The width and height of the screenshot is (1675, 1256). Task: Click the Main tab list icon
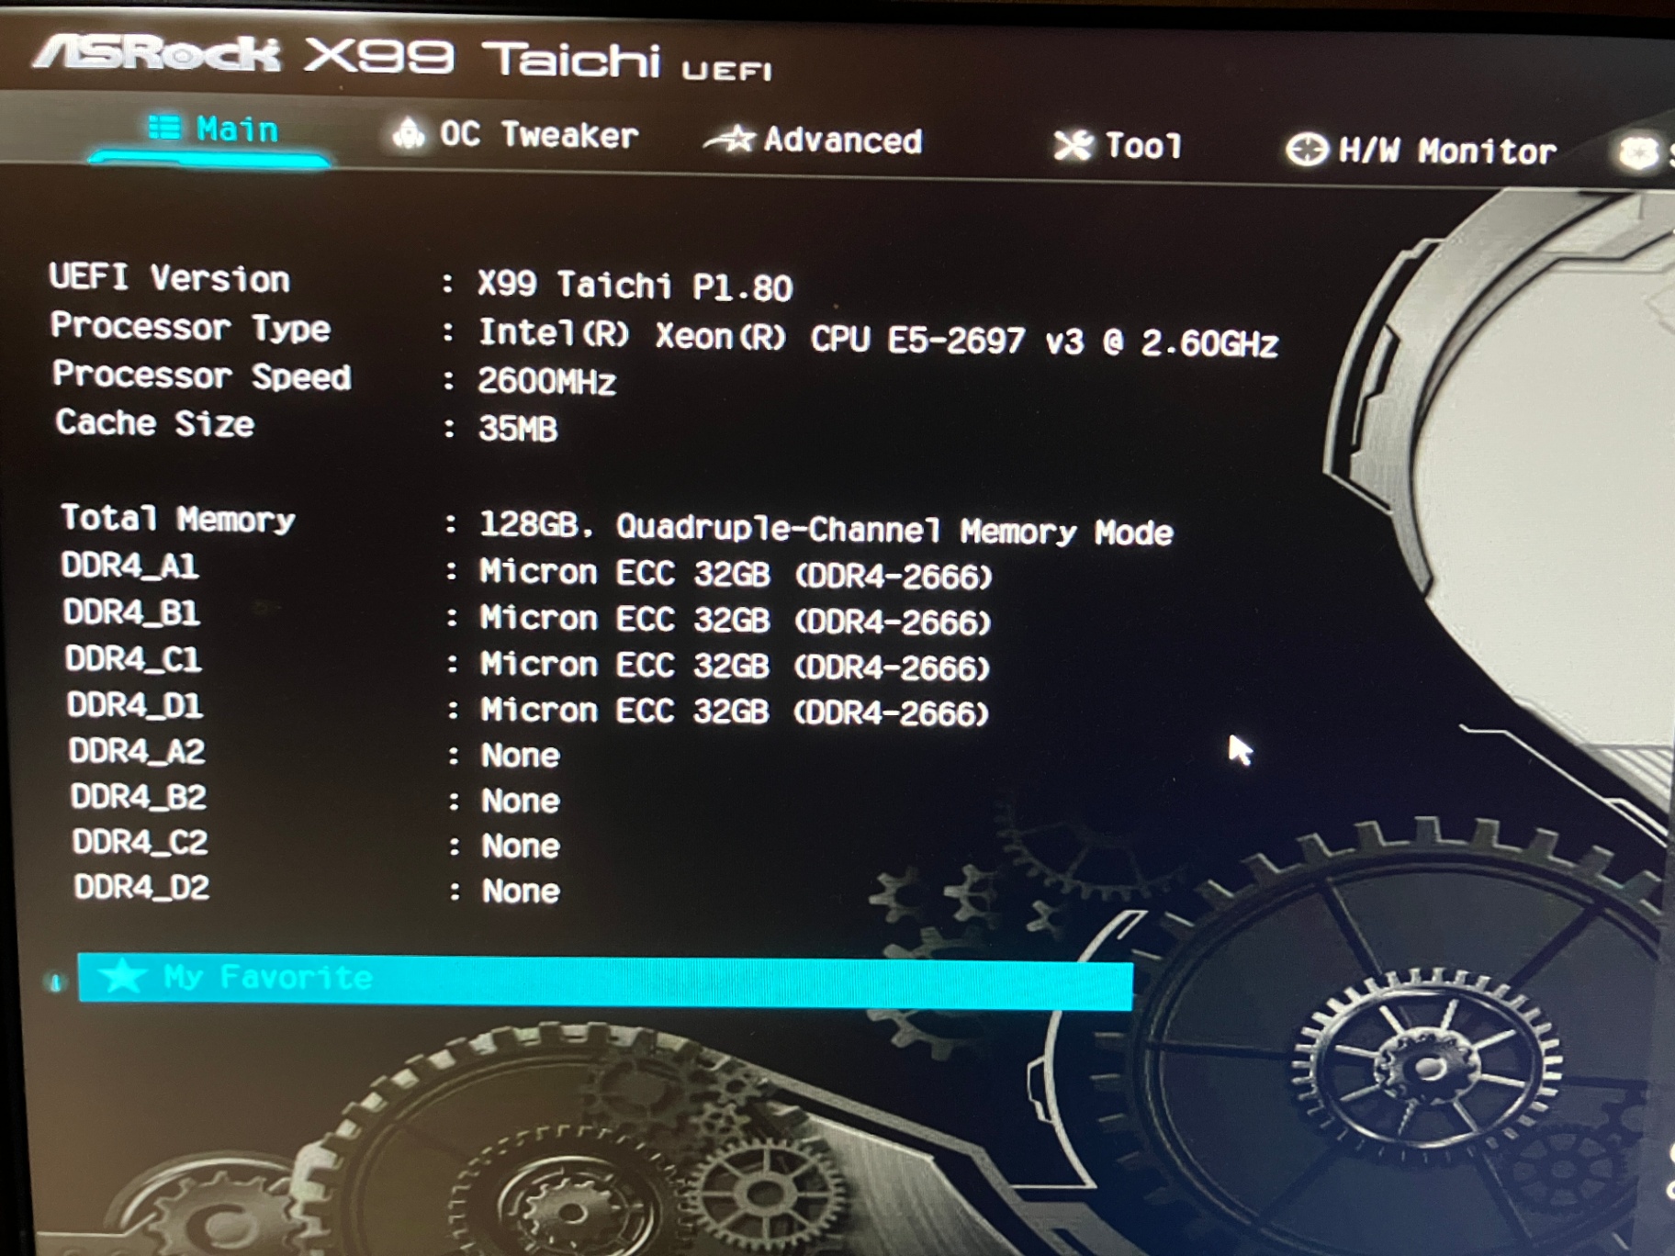tap(164, 127)
